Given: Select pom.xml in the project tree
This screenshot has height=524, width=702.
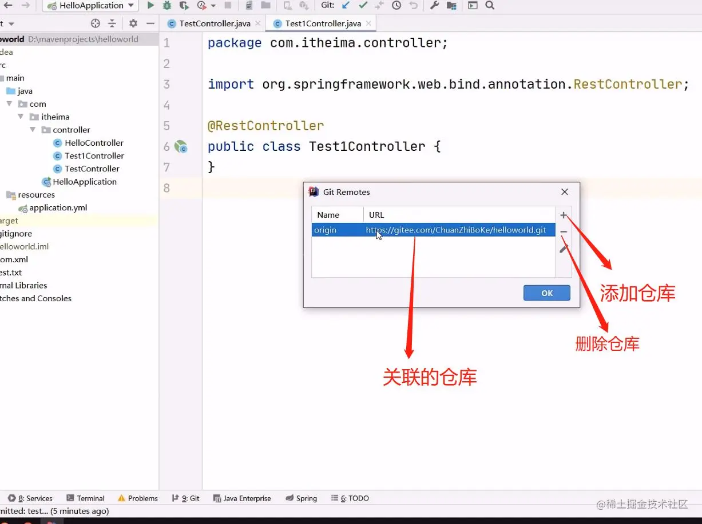Looking at the screenshot, I should click(x=14, y=259).
